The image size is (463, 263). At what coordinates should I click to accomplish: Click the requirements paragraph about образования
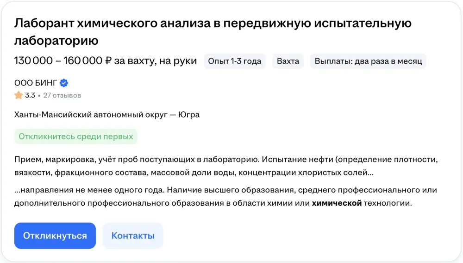(x=225, y=197)
